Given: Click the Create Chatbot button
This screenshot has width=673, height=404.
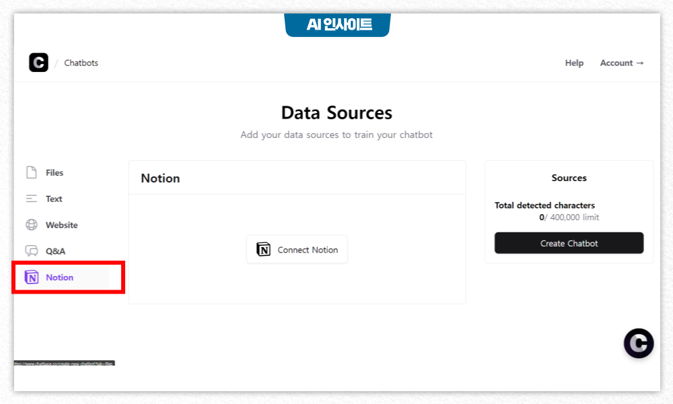Looking at the screenshot, I should 569,243.
